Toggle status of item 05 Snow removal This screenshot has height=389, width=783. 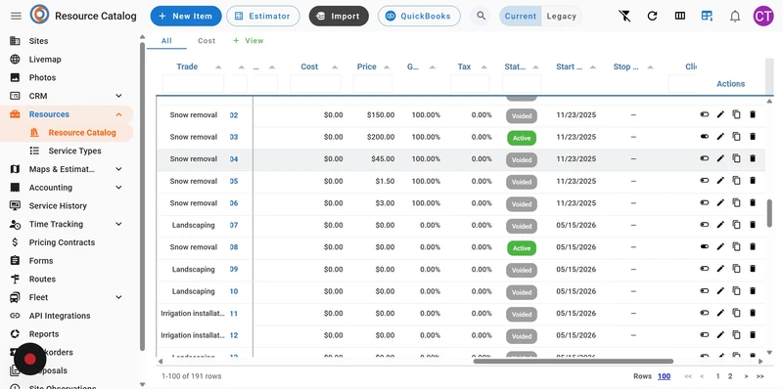tap(704, 181)
